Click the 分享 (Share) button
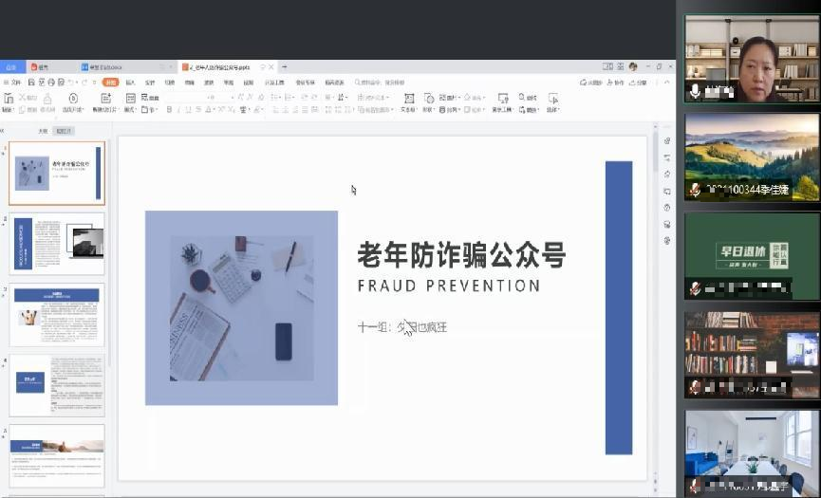 point(638,83)
